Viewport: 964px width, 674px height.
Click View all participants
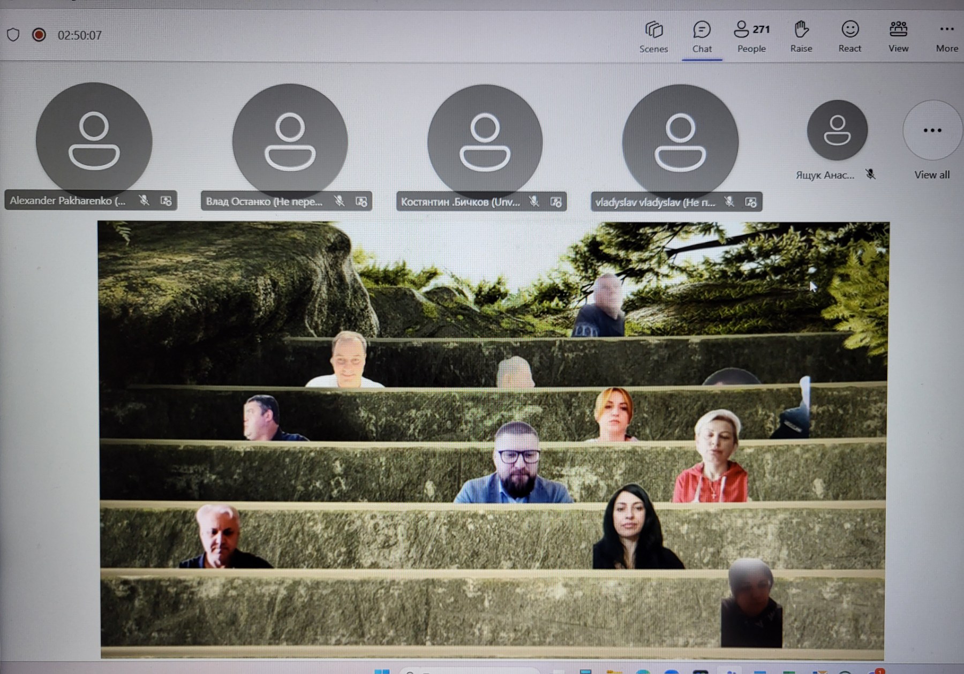click(932, 175)
